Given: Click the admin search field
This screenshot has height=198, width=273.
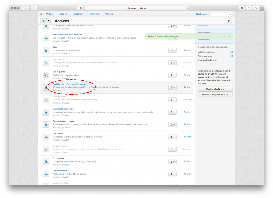Looking at the screenshot, I should pyautogui.click(x=221, y=14).
